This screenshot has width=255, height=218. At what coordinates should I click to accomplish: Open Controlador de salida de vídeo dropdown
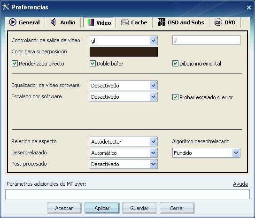tap(124, 41)
